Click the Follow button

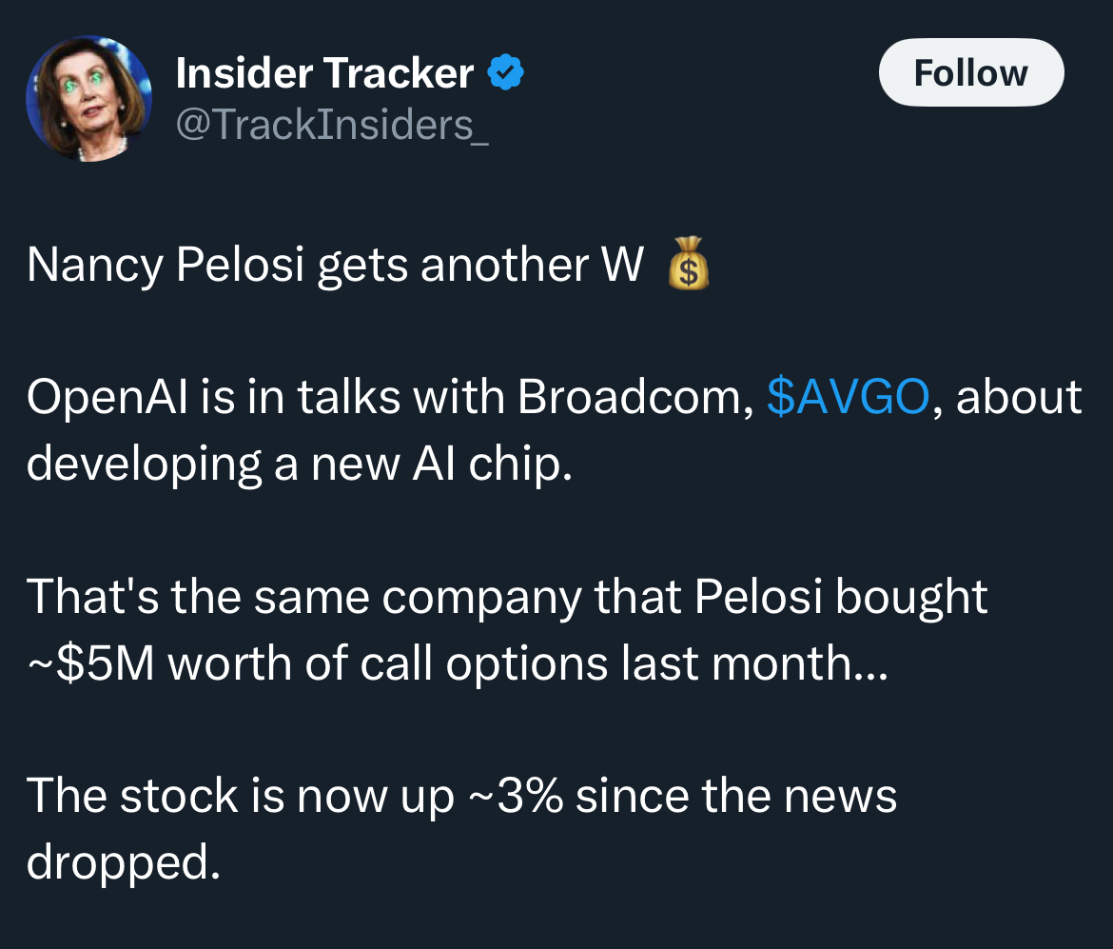click(971, 72)
